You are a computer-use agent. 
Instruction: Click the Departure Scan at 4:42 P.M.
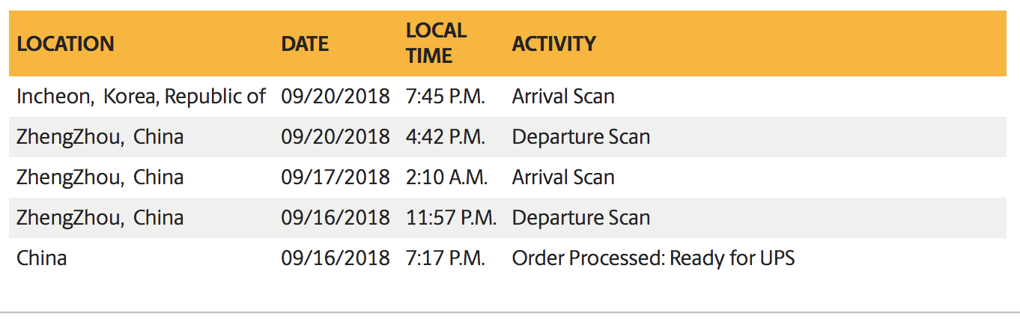(x=581, y=137)
